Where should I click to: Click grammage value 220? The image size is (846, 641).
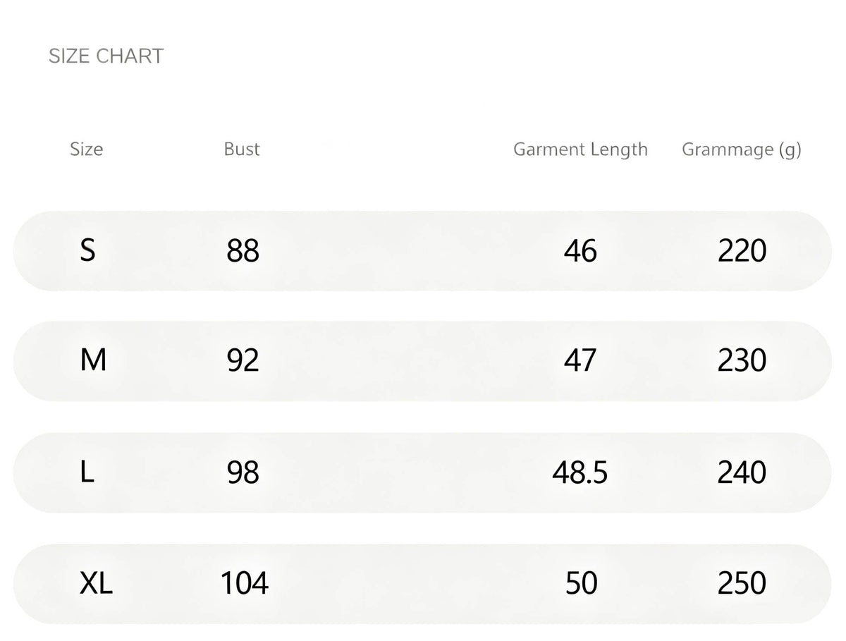(742, 251)
